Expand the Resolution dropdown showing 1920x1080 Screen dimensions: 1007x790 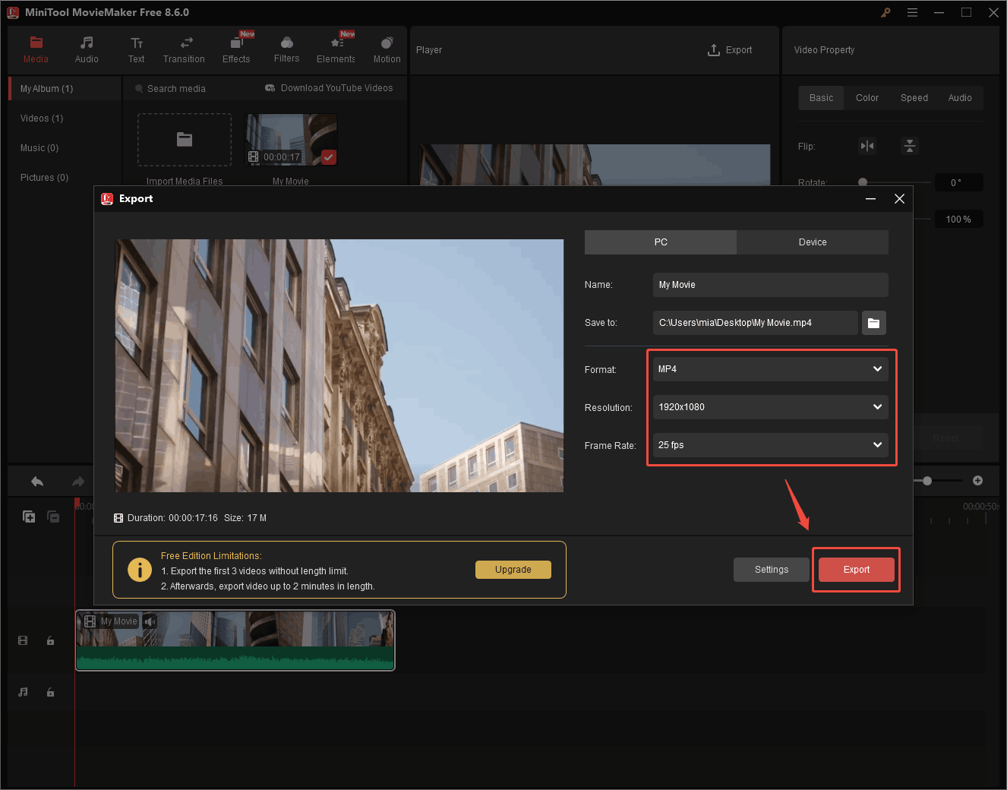coord(771,407)
